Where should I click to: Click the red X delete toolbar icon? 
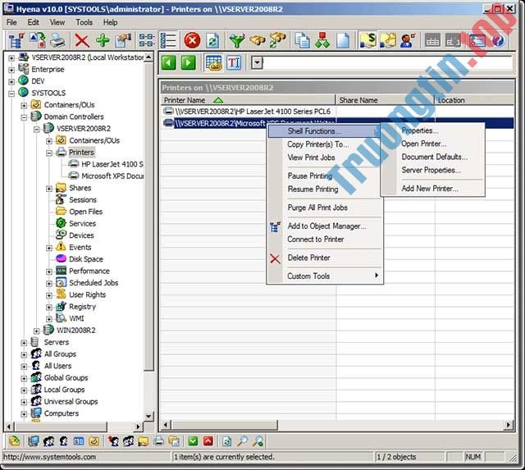point(82,41)
